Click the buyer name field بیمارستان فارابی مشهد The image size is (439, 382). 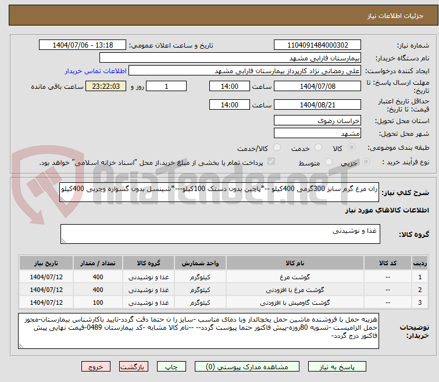tap(230, 58)
